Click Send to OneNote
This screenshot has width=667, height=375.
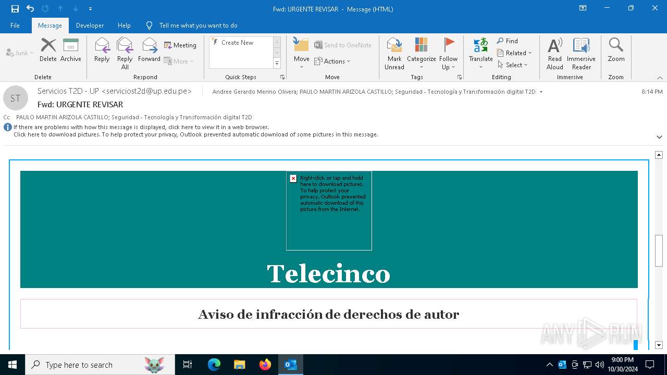pyautogui.click(x=342, y=45)
